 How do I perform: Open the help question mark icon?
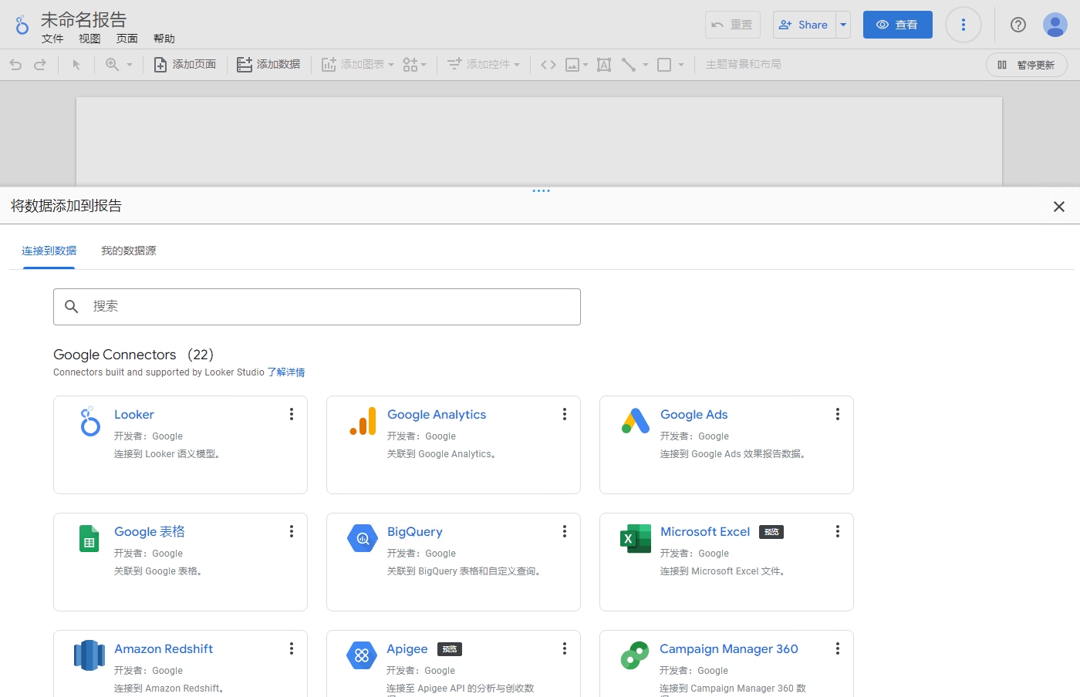click(x=1018, y=25)
